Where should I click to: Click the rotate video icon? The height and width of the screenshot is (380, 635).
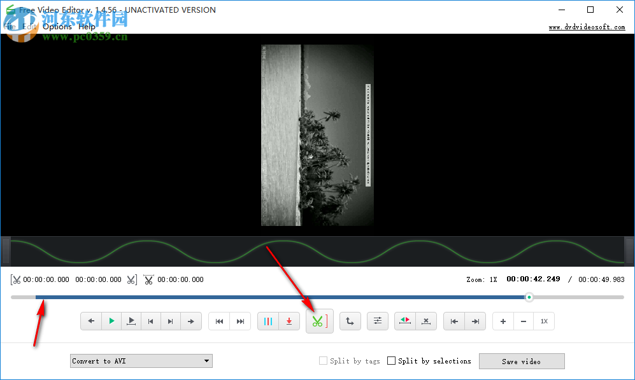coord(350,321)
